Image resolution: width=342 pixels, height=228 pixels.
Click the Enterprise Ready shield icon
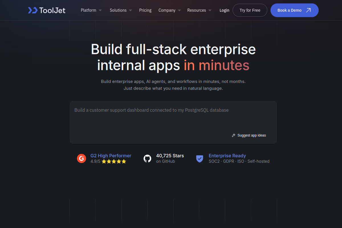click(x=199, y=158)
